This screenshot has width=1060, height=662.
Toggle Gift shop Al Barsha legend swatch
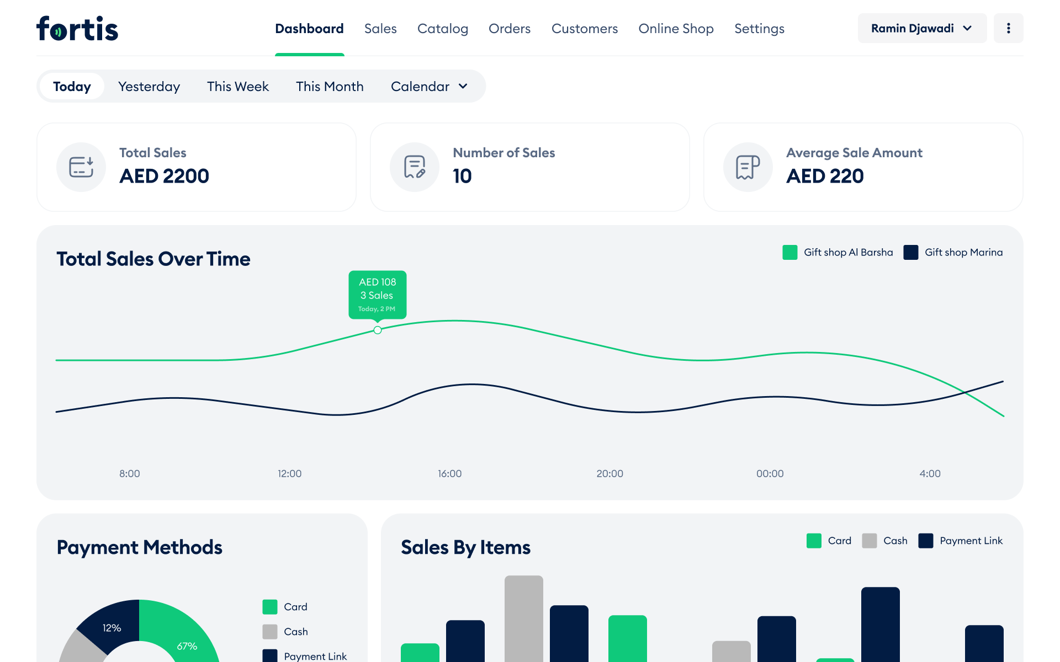[790, 252]
